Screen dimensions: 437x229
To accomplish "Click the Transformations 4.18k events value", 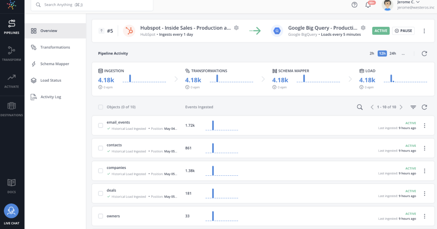I will (x=193, y=80).
